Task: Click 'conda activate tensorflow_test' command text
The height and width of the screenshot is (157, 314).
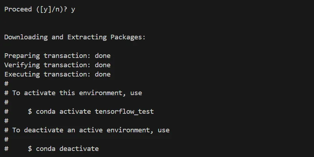Action: tap(95, 112)
